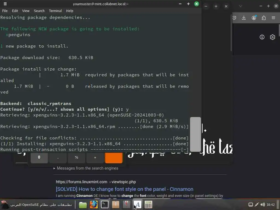
Task: Open the Search menu in terminal
Action: 39,11
